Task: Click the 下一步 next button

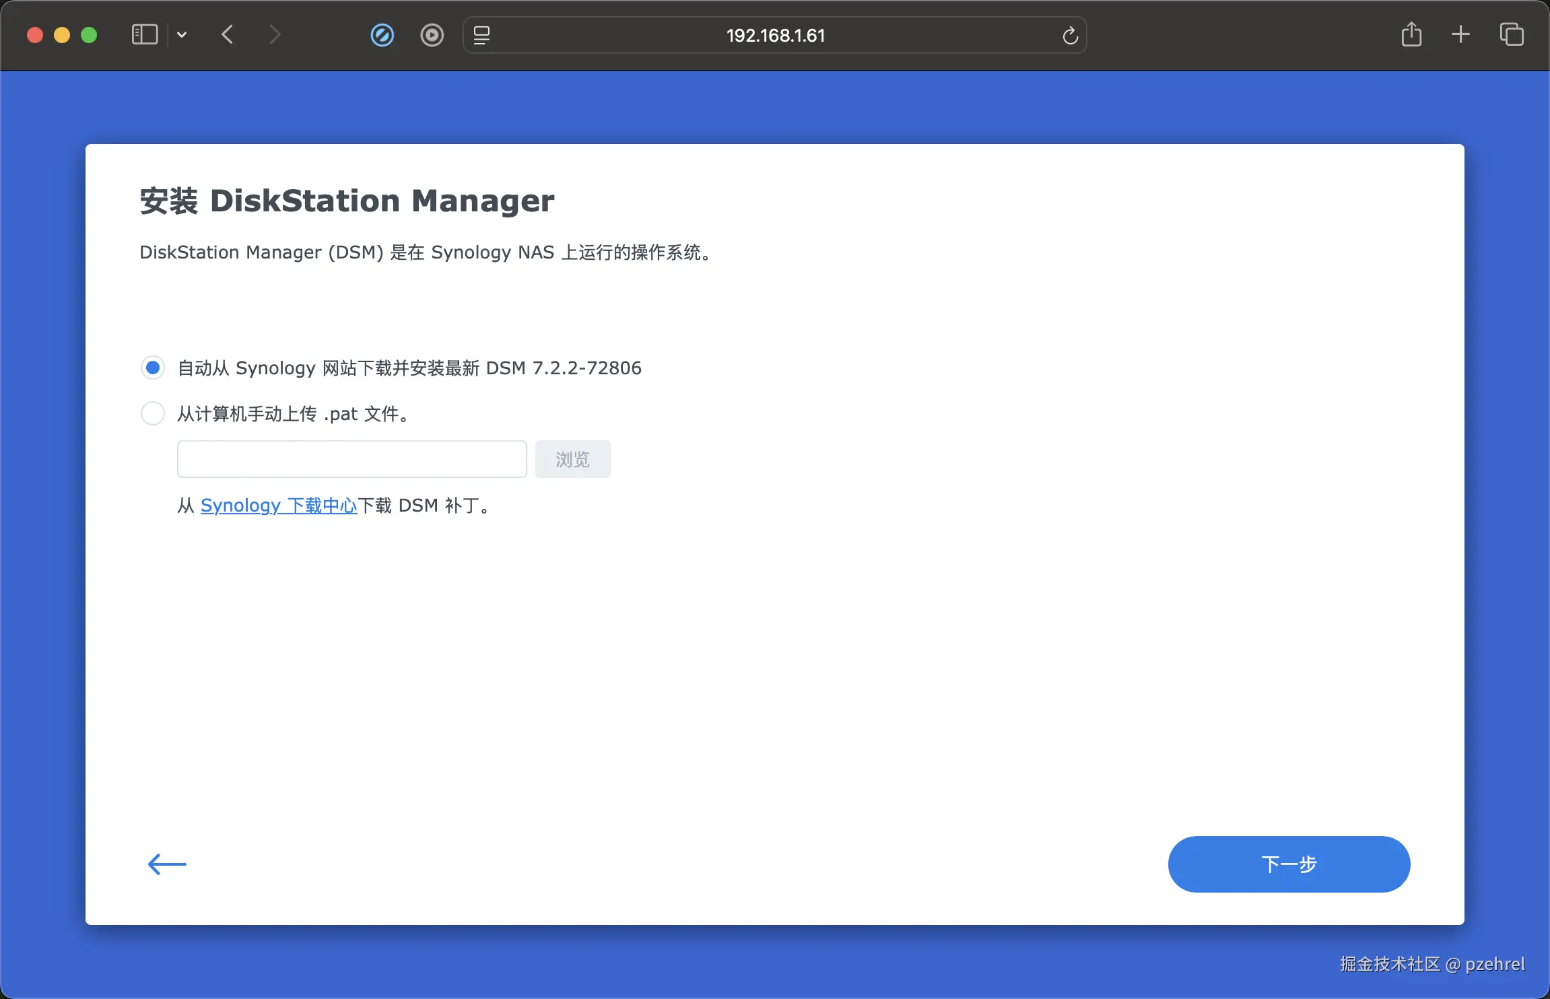Action: pyautogui.click(x=1288, y=864)
